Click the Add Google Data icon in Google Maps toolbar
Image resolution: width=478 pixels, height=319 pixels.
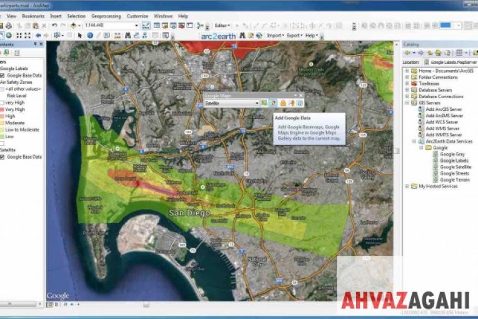point(272,103)
